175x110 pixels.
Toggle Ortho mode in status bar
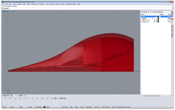(x=71, y=107)
